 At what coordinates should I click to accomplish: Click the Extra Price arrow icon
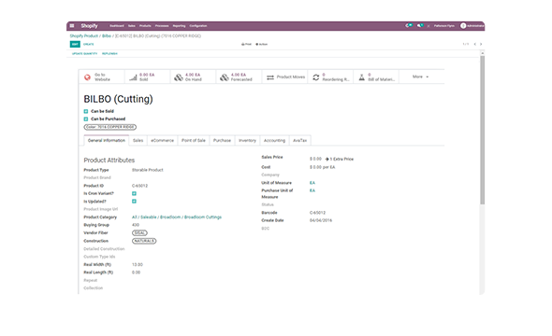point(327,159)
